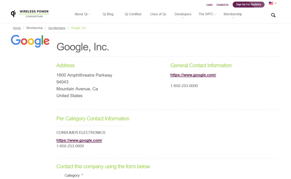
Task: Open the language selector arrow beside flag
Action: [276, 3]
